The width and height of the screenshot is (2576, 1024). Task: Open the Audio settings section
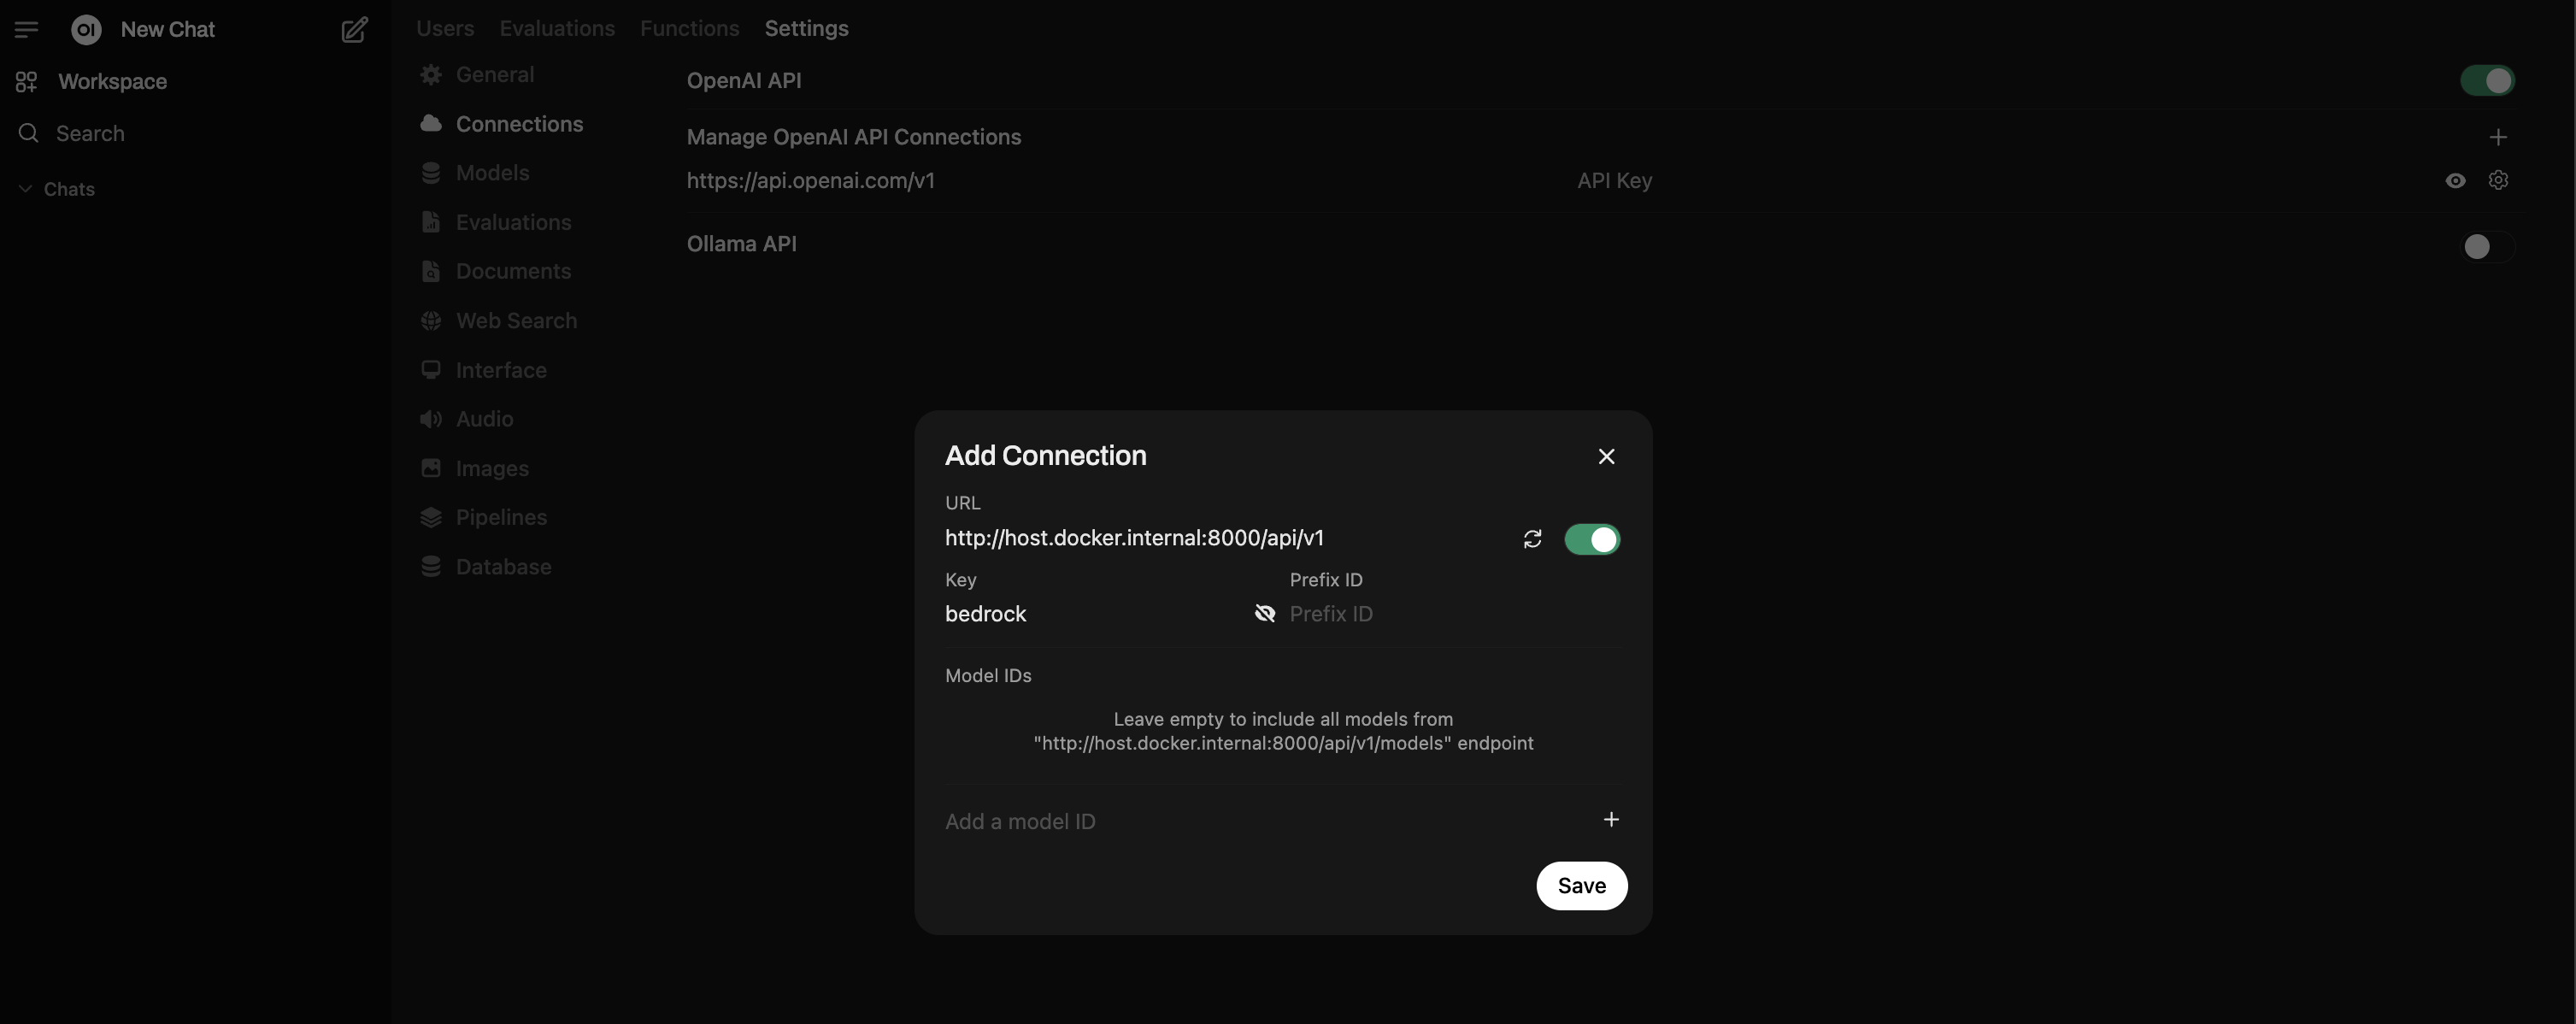[484, 419]
